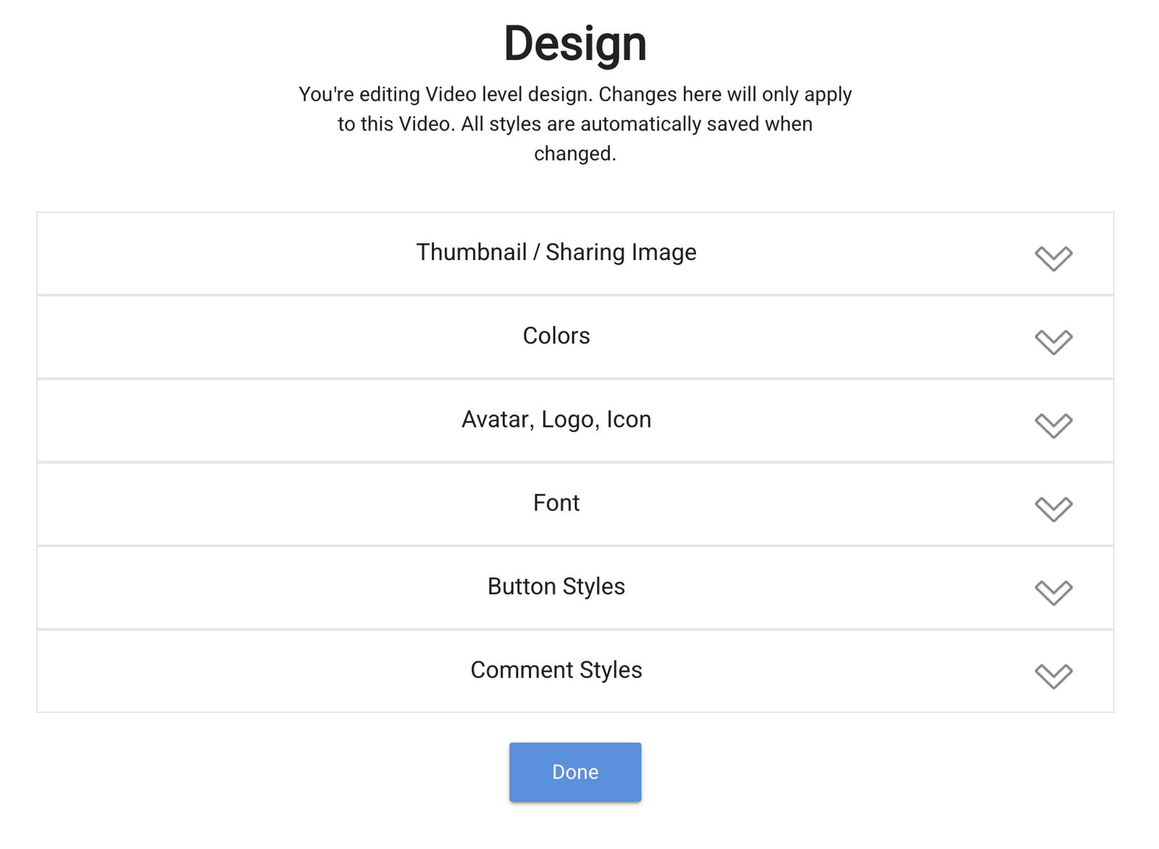Click the chevron arrow beside Button Styles
The height and width of the screenshot is (849, 1159).
[x=1053, y=591]
